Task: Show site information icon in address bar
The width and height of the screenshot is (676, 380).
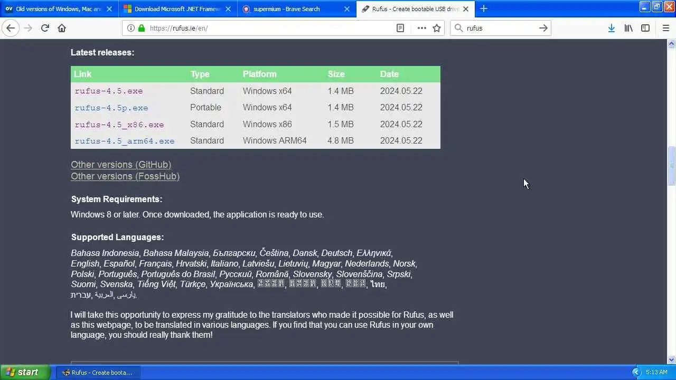Action: tap(131, 28)
